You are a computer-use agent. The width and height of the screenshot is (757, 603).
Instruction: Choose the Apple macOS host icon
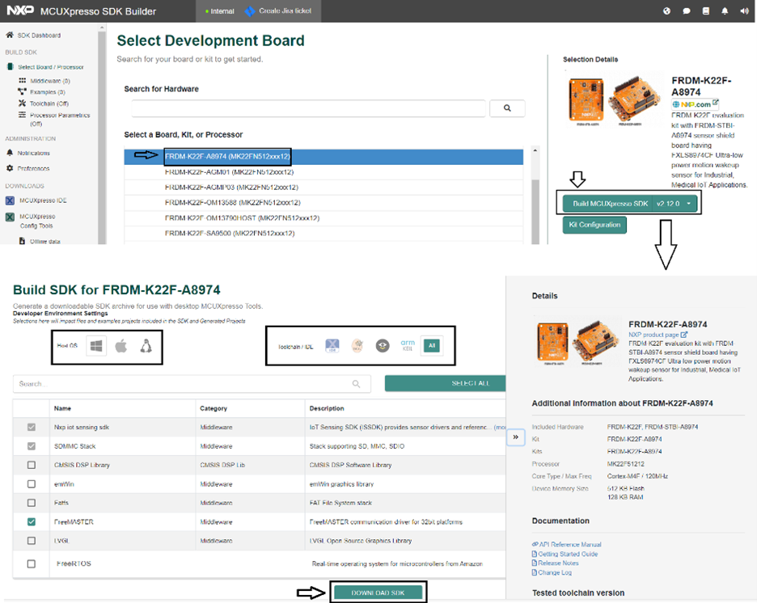[x=121, y=346]
